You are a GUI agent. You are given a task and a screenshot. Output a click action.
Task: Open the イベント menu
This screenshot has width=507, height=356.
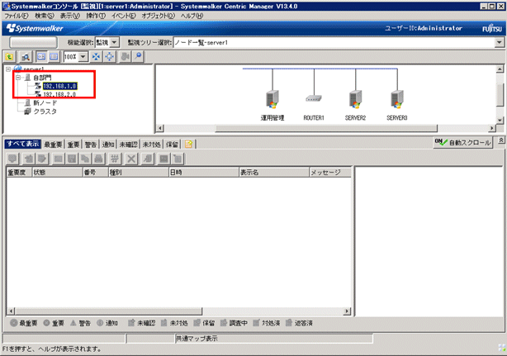point(122,16)
